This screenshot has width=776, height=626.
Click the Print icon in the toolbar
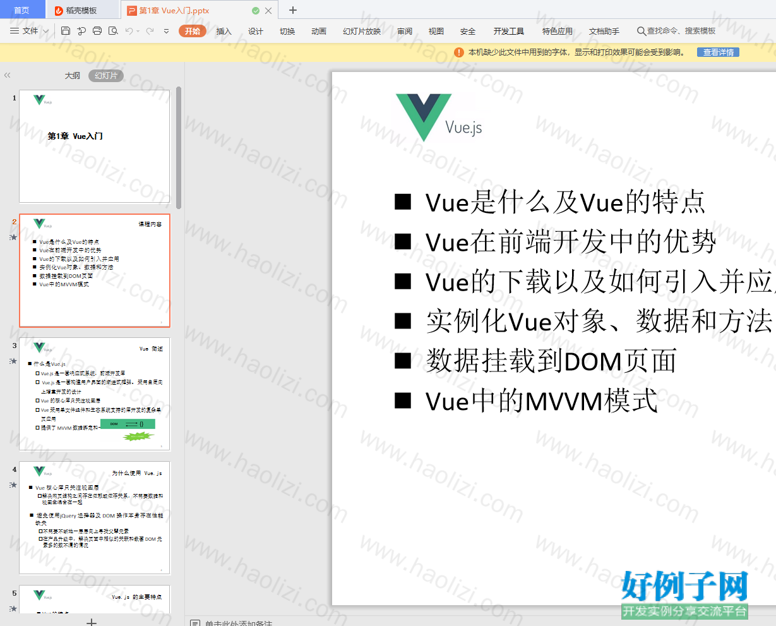[97, 31]
